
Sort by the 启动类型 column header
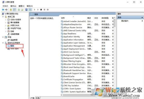105,18
